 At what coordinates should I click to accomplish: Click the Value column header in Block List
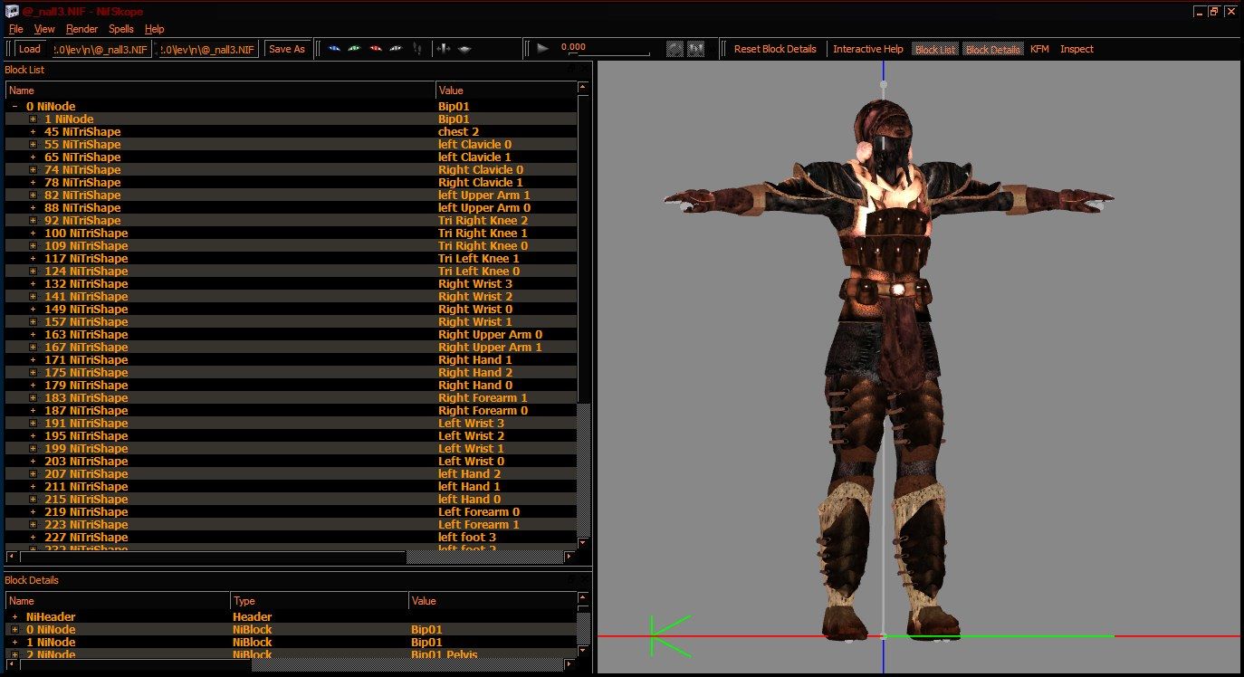point(506,91)
